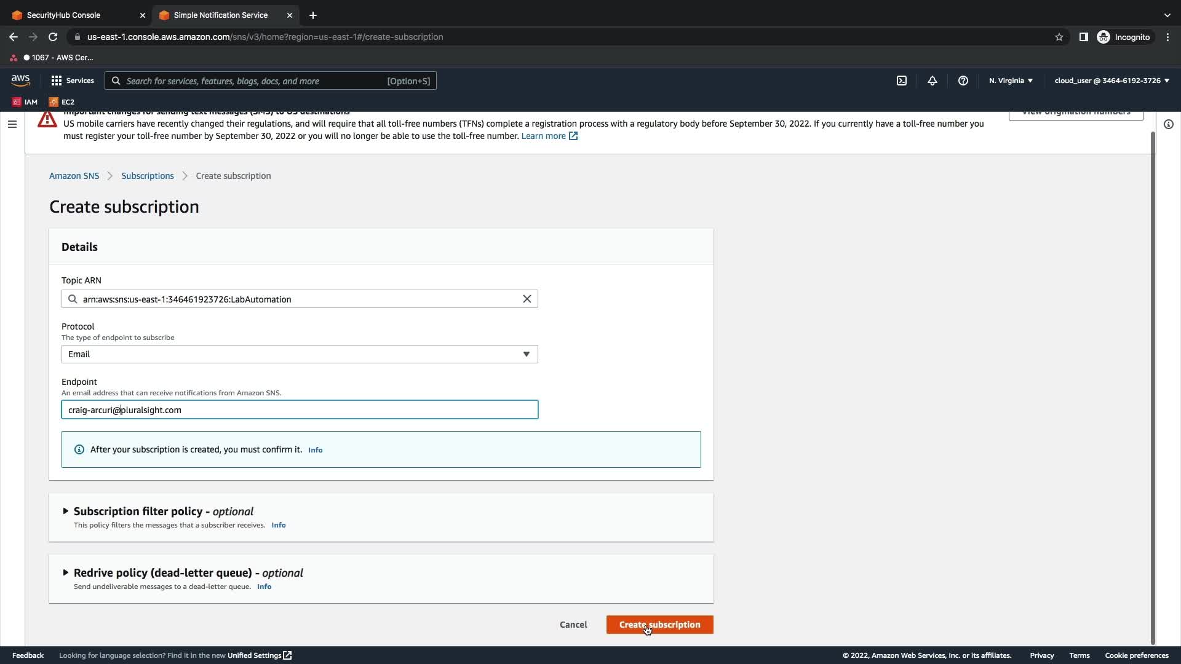Open left navigation hamburger menu
This screenshot has height=664, width=1181.
12,124
